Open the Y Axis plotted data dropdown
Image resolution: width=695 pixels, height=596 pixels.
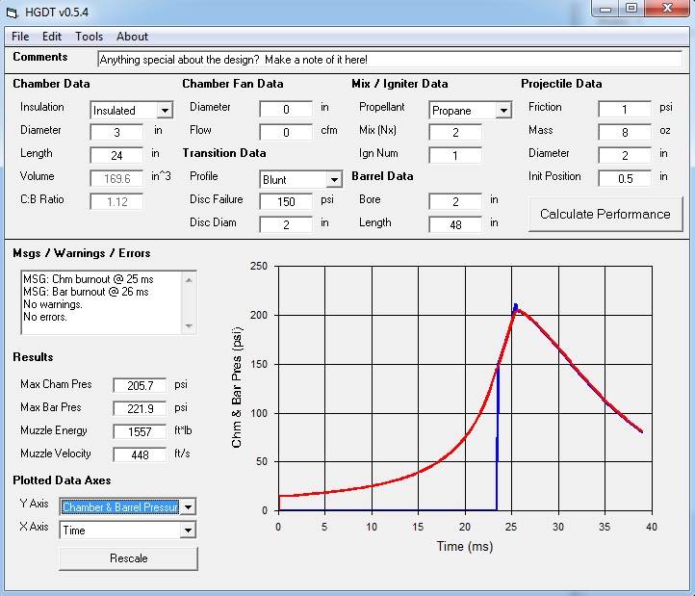(188, 506)
